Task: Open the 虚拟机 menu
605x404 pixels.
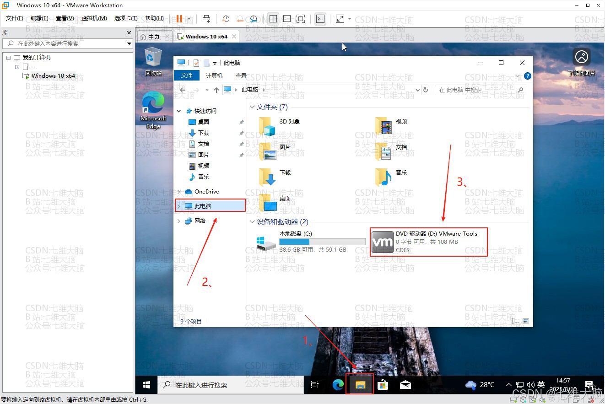Action: [94, 18]
